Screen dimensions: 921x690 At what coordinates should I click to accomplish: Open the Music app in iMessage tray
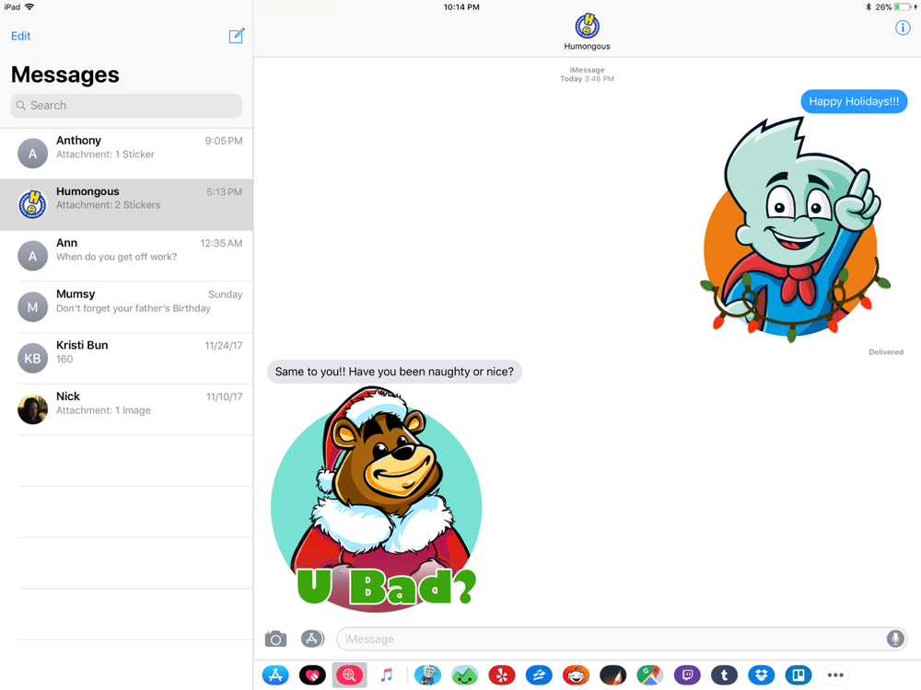click(x=386, y=674)
